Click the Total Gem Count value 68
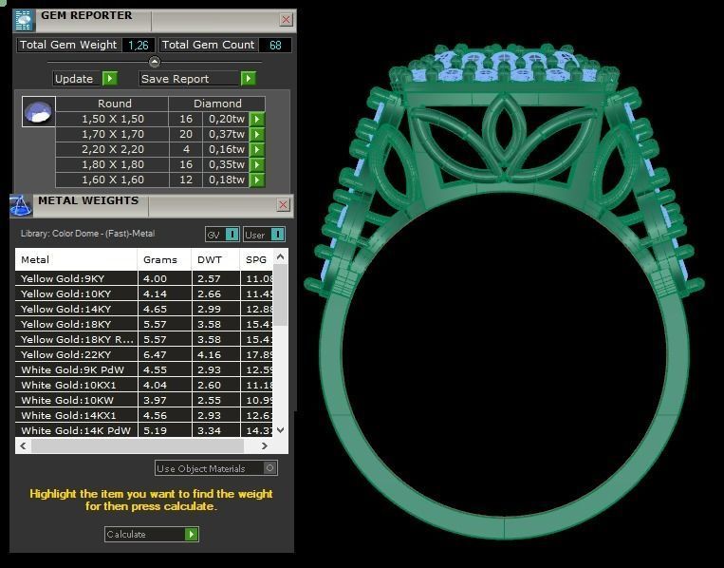The width and height of the screenshot is (724, 568). (x=275, y=46)
